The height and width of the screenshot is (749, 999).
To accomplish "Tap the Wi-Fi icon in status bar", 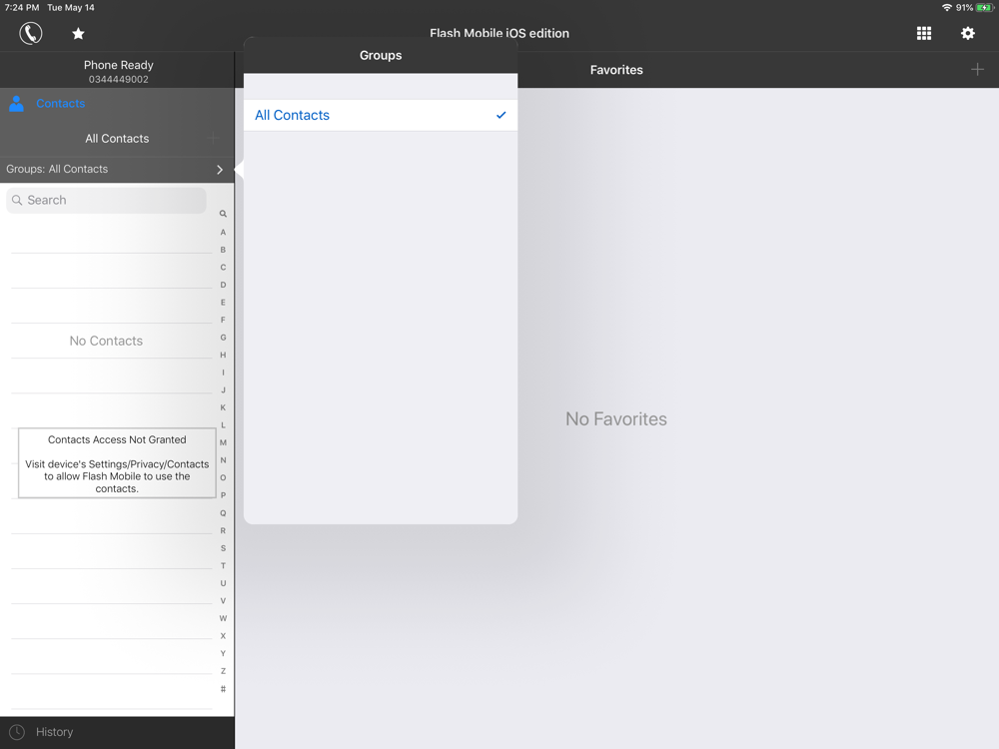I will [x=947, y=8].
